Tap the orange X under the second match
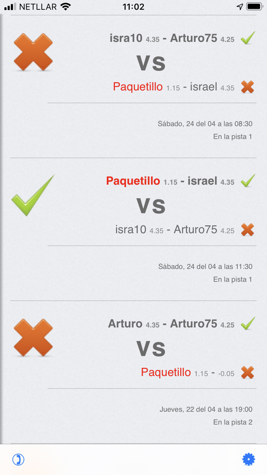The image size is (267, 475). [248, 230]
